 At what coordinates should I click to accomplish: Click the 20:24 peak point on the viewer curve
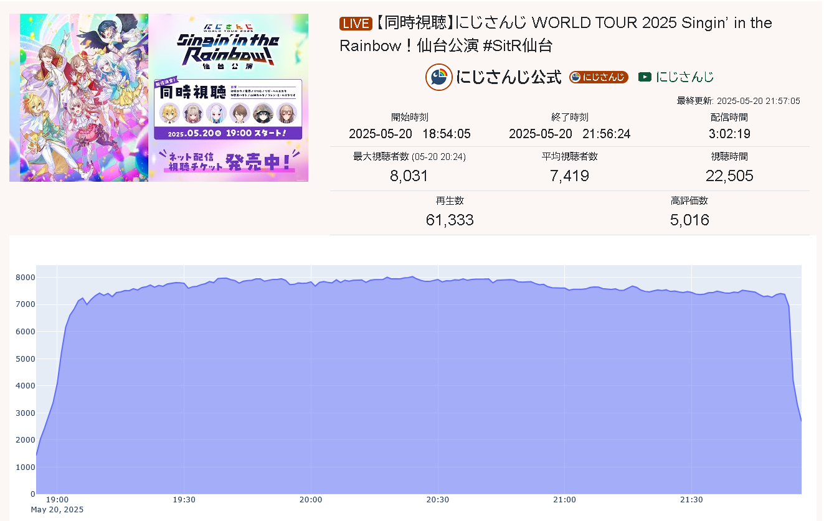point(412,276)
